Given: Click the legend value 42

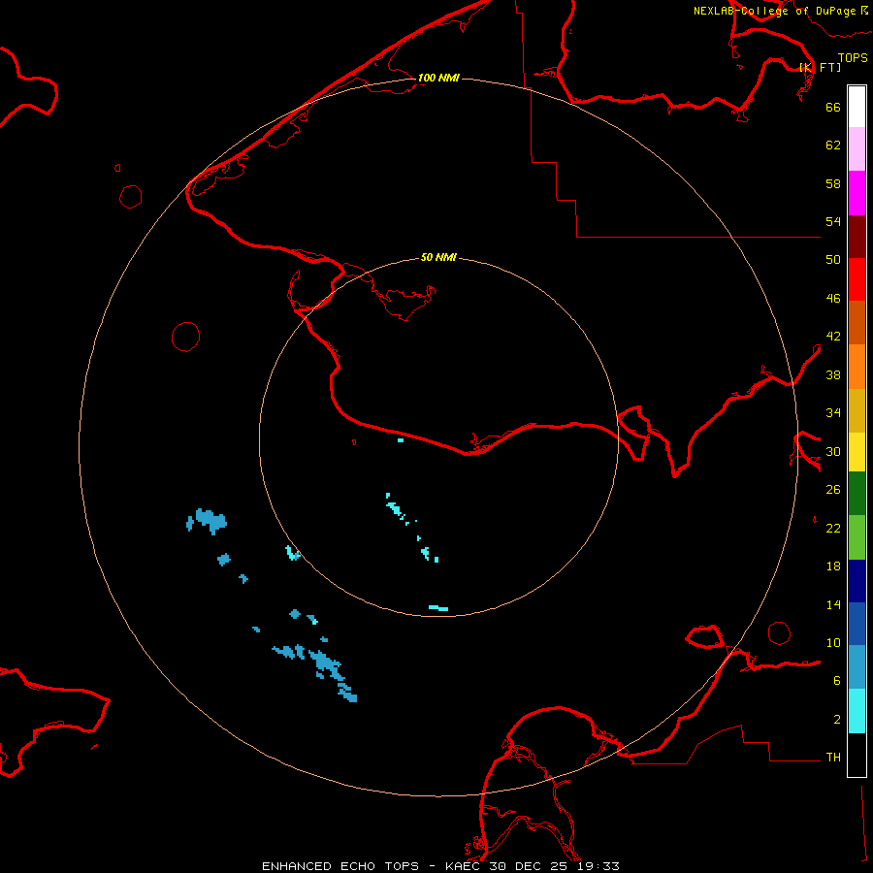Looking at the screenshot, I should click(833, 337).
